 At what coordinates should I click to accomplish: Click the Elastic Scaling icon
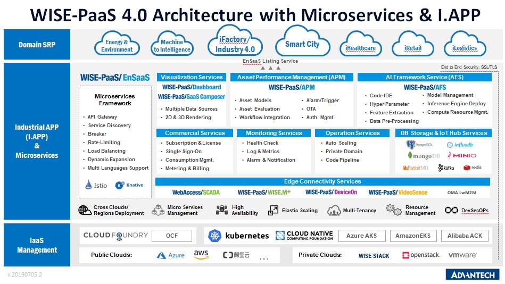[x=273, y=211]
